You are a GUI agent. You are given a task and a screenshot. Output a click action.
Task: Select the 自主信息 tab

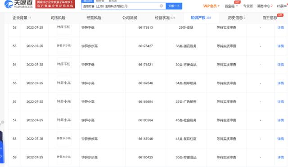270,18
